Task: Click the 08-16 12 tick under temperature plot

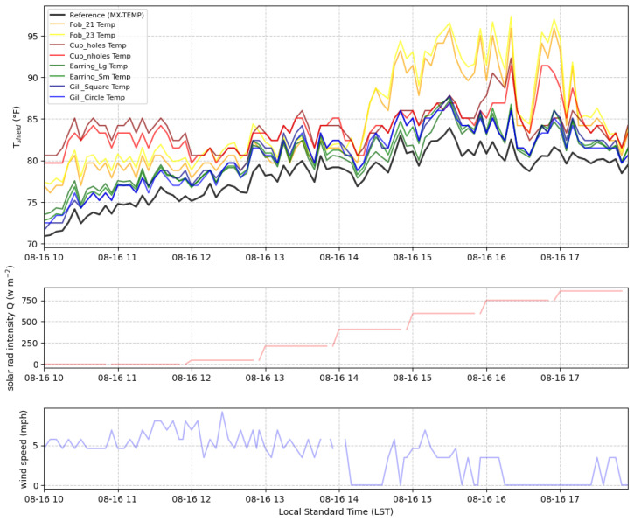Action: click(192, 257)
